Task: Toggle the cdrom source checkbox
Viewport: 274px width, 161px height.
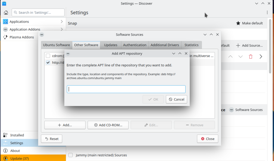Action: [48, 56]
